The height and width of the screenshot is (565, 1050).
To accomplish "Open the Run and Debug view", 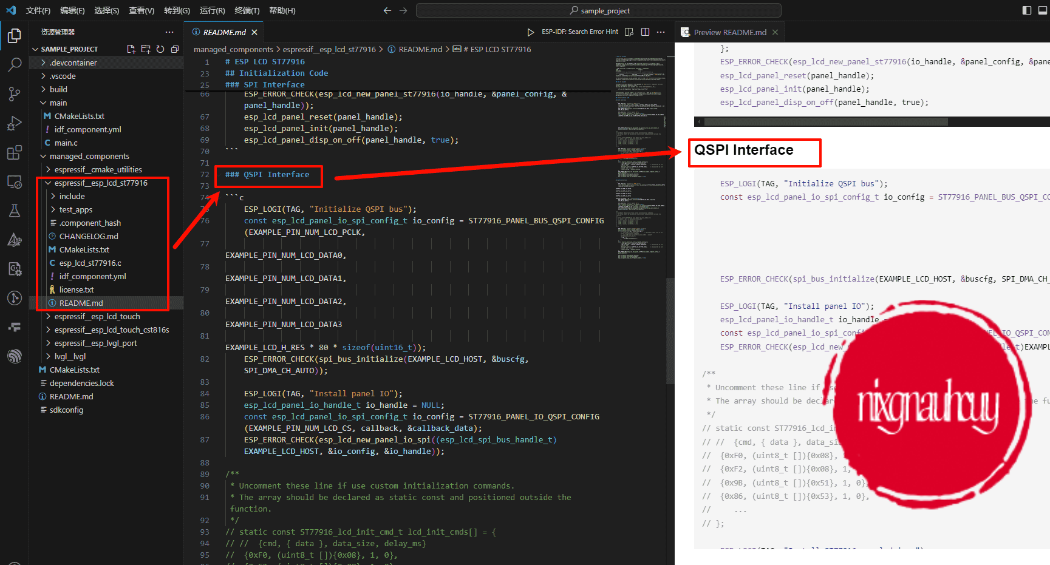I will tap(15, 123).
